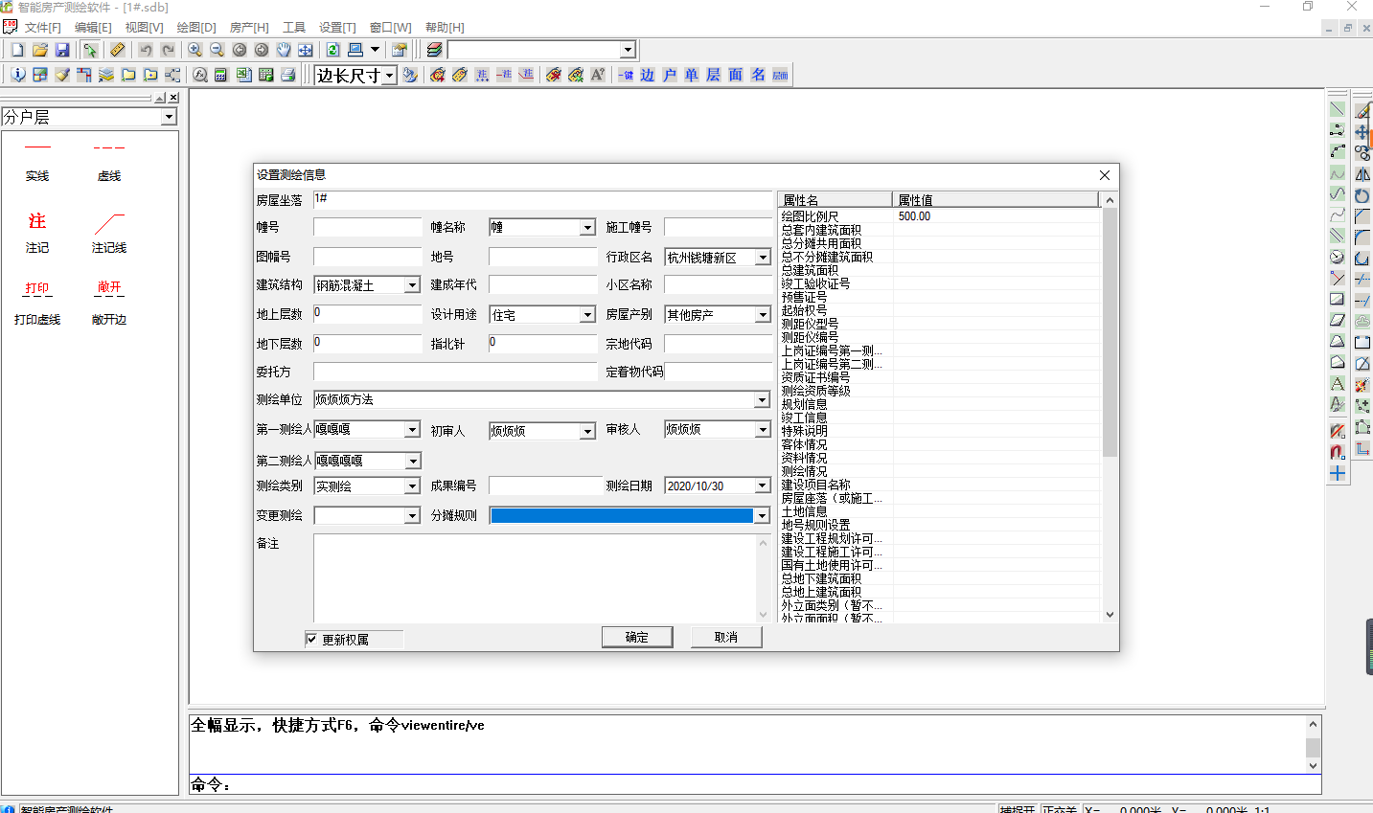Select the 虚线 dashed line tool
This screenshot has height=813, width=1373.
109,162
